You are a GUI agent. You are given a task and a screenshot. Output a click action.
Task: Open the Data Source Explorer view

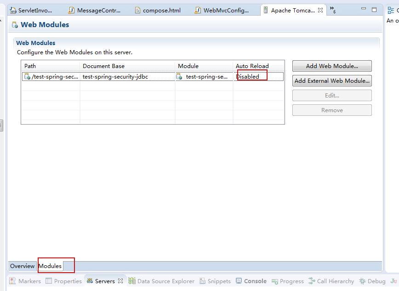pyautogui.click(x=161, y=281)
